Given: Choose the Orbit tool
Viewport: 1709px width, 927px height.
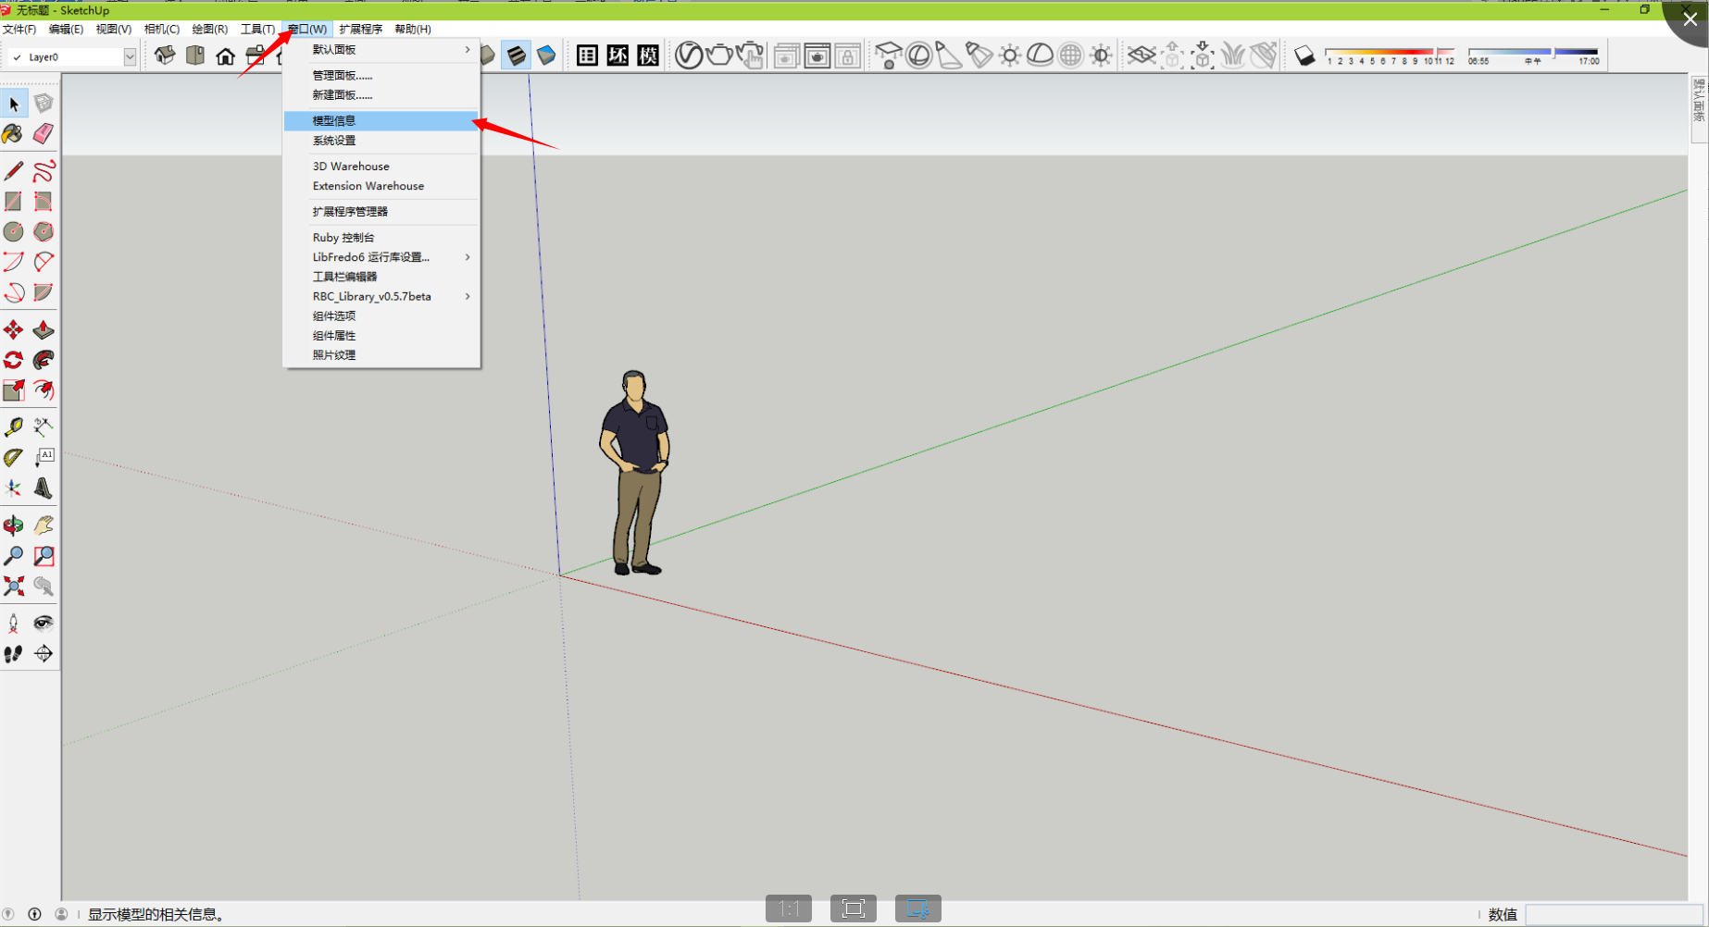Looking at the screenshot, I should coord(13,526).
